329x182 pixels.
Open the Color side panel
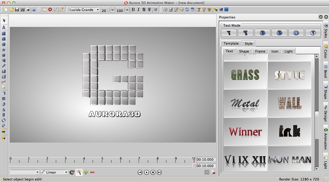coord(326,51)
